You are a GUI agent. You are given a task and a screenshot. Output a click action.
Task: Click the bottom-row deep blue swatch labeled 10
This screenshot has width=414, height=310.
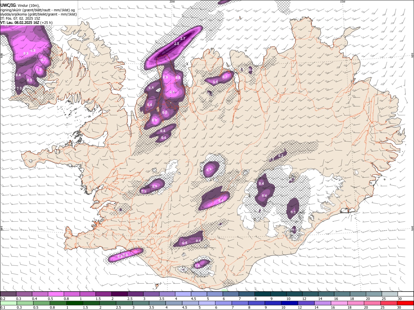pyautogui.click(x=289, y=303)
